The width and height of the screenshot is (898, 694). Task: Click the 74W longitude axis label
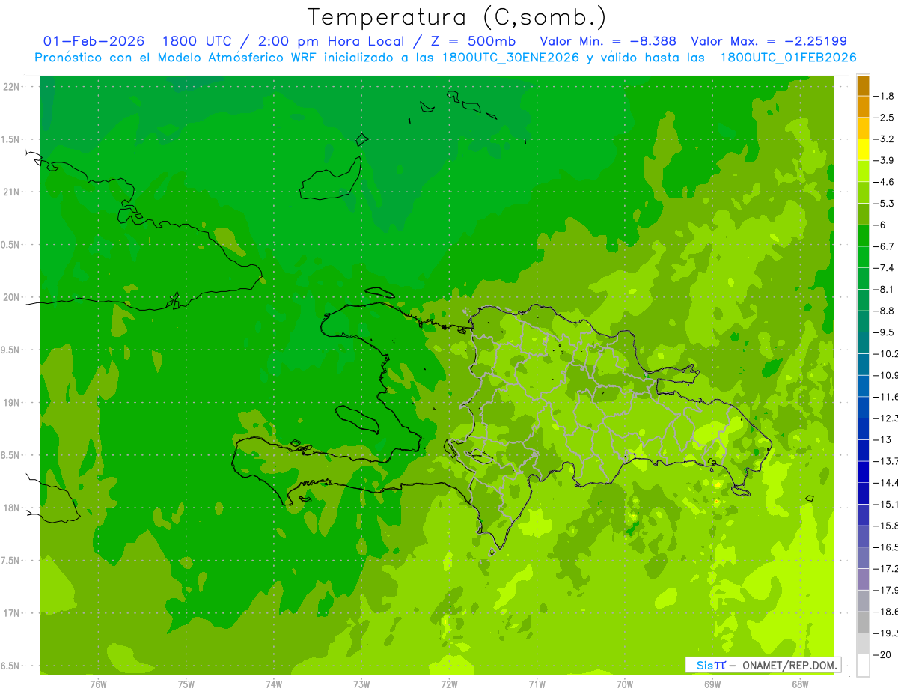(x=274, y=684)
